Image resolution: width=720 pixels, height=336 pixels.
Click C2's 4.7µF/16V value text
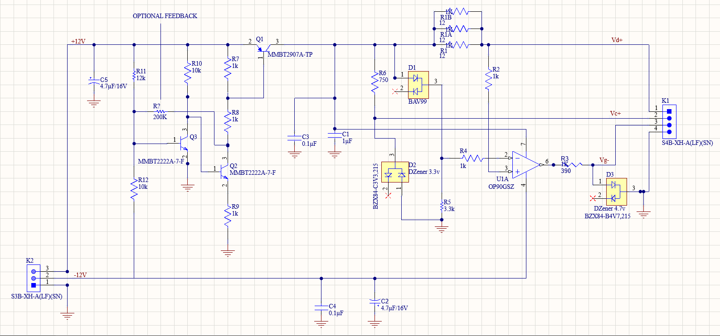pyautogui.click(x=394, y=308)
